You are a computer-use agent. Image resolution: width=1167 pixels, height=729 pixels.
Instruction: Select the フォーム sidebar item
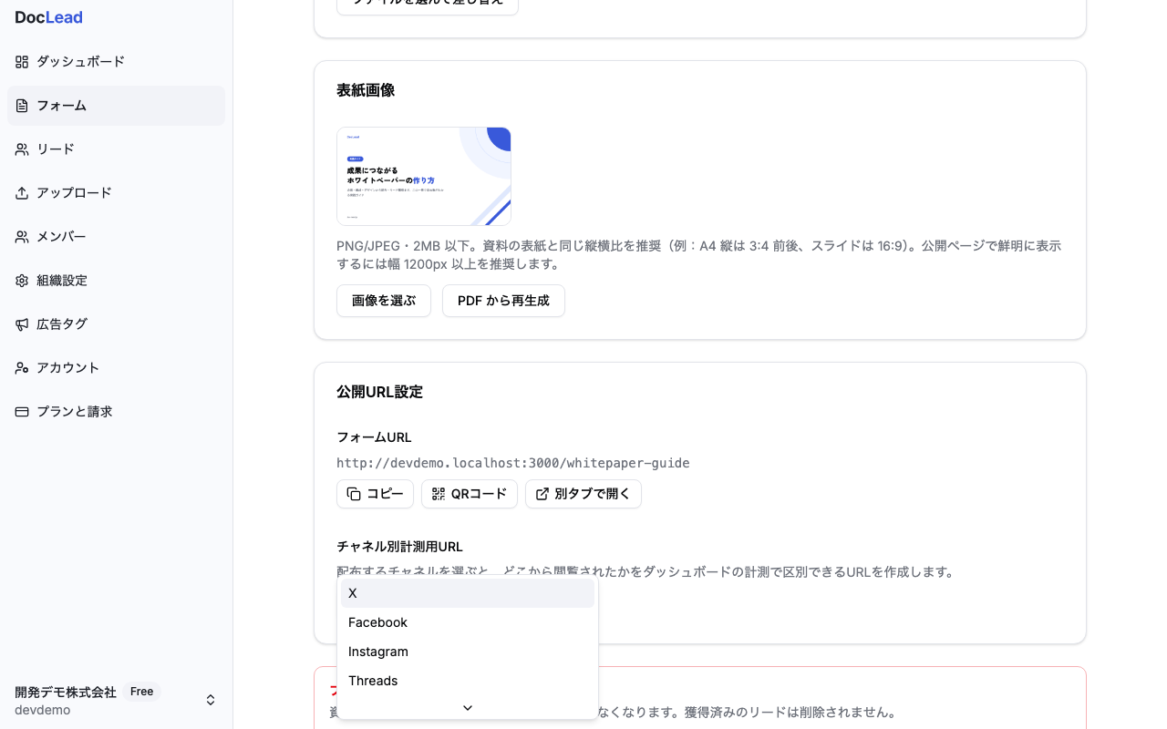click(116, 106)
